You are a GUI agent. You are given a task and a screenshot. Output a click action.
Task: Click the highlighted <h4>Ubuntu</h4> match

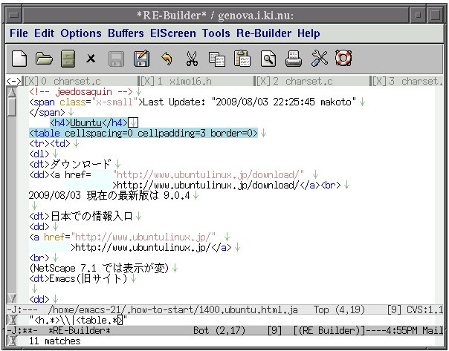(88, 123)
